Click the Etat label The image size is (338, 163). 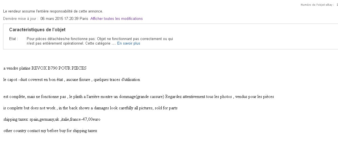pyautogui.click(x=14, y=39)
